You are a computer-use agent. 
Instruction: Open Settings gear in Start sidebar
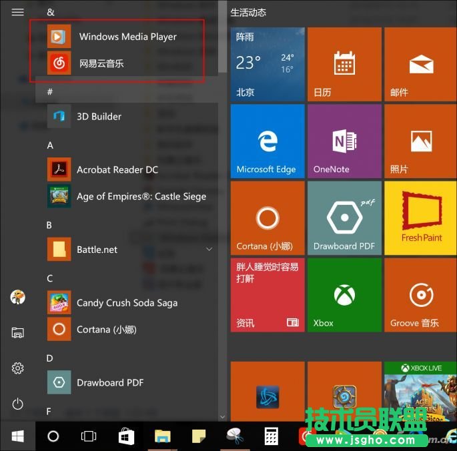click(x=18, y=368)
